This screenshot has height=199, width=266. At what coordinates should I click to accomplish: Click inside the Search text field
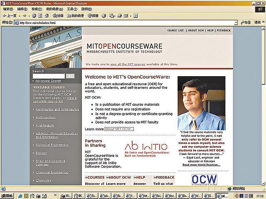pyautogui.click(x=49, y=76)
